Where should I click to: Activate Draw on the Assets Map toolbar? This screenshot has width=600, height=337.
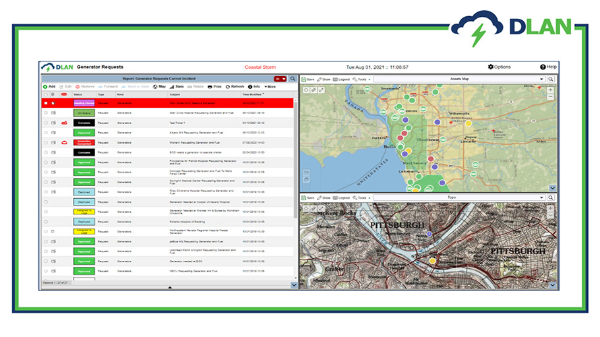coord(324,79)
